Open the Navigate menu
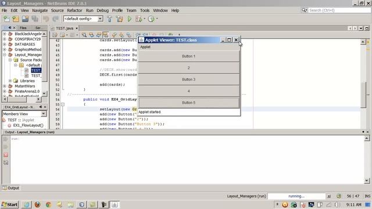The image size is (372, 209). pyautogui.click(x=40, y=10)
